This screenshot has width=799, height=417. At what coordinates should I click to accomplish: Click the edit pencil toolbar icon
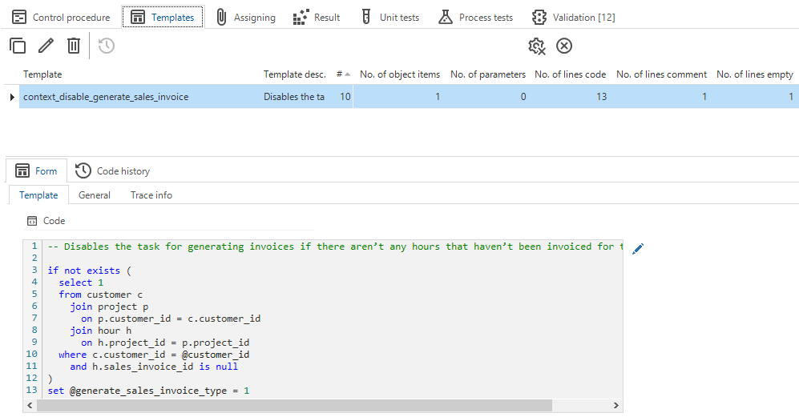(x=46, y=46)
